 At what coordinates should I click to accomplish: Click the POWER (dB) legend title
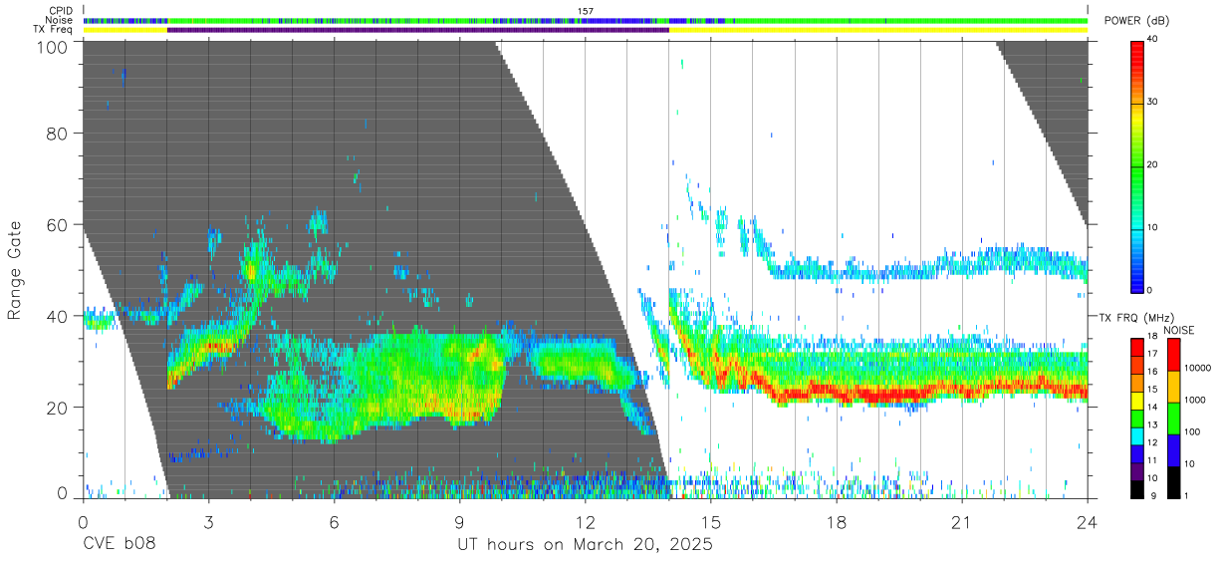(1136, 21)
